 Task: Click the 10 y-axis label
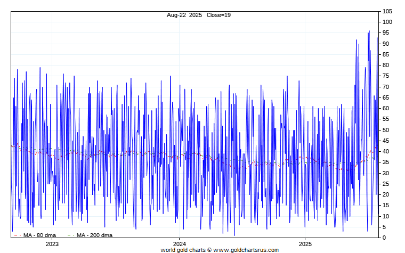coord(386,216)
